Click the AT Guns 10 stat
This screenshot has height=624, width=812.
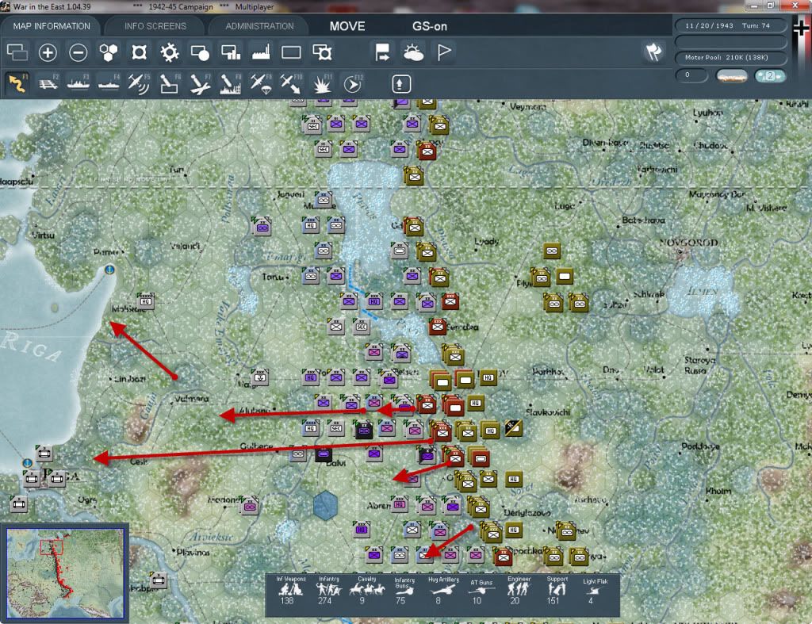click(481, 592)
